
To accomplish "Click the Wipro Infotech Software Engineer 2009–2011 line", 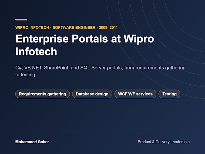I will click(66, 28).
